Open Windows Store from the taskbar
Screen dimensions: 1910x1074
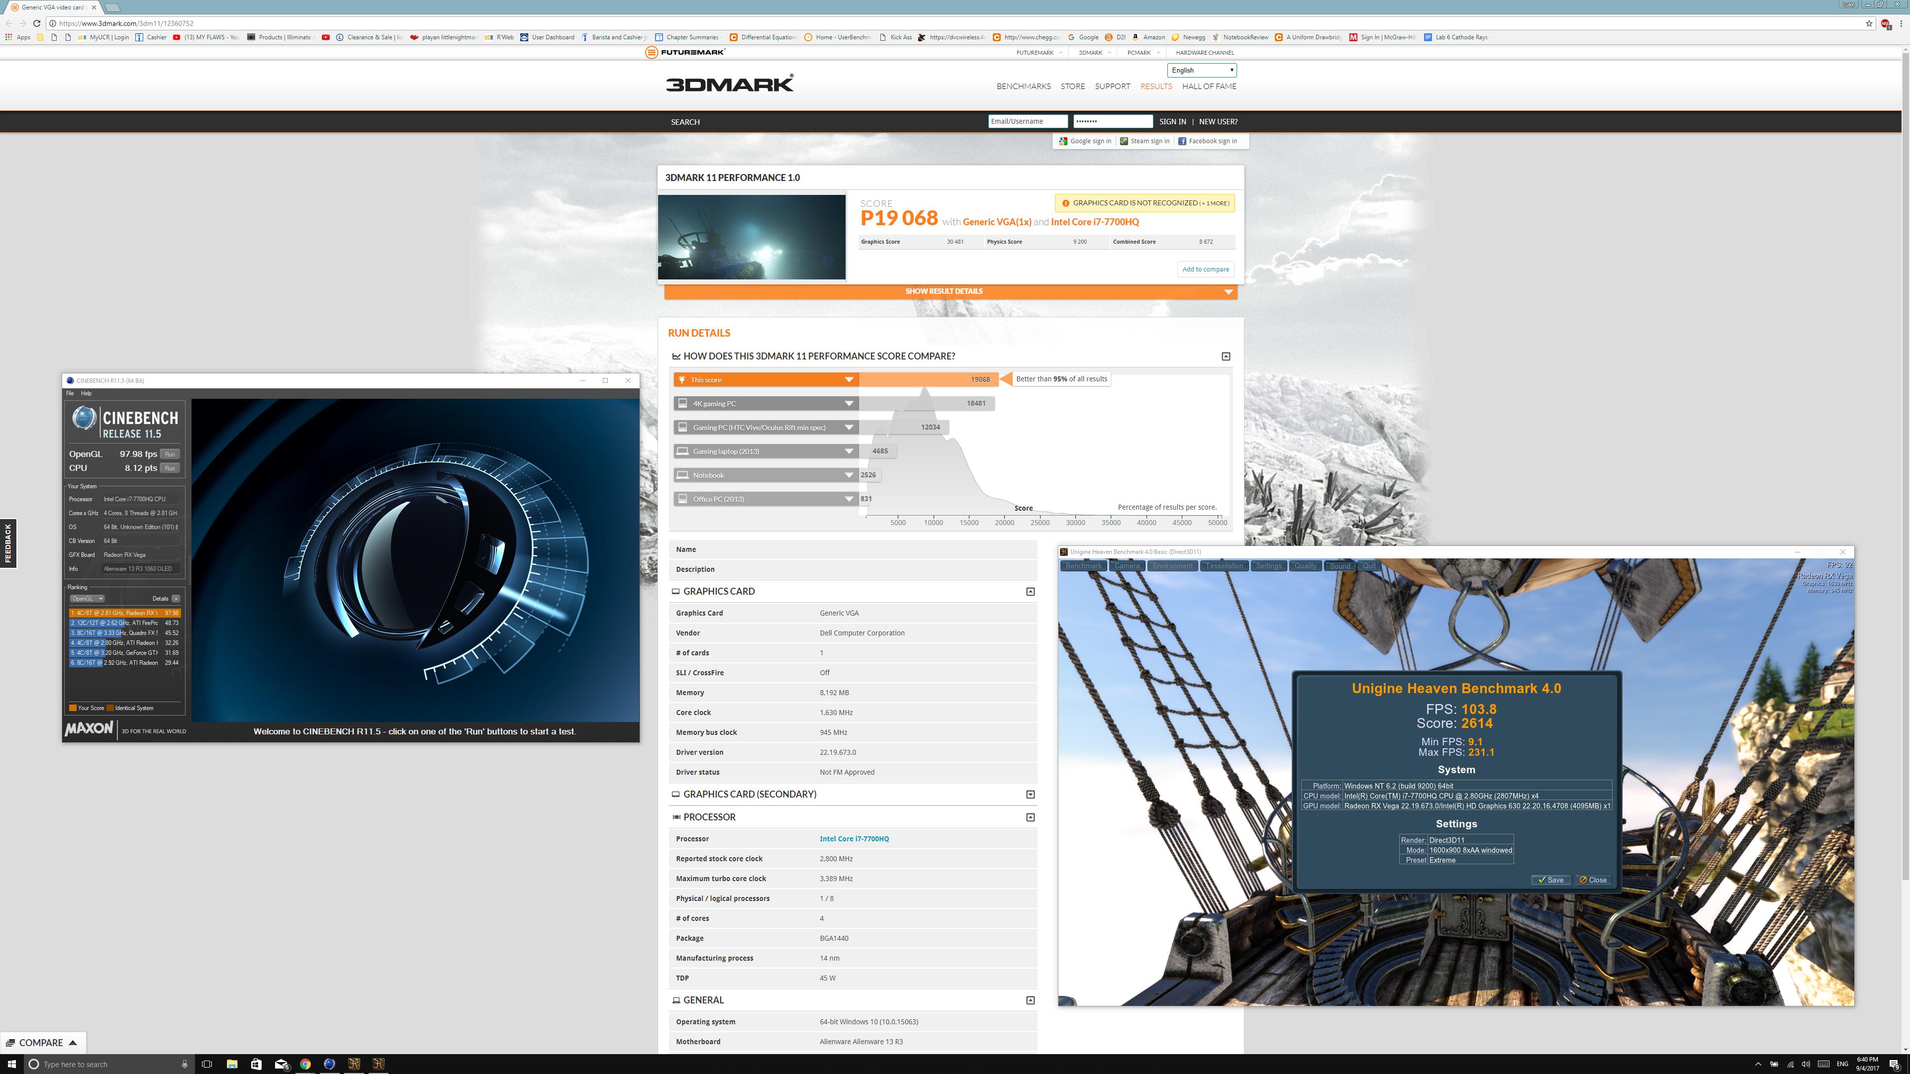click(256, 1064)
